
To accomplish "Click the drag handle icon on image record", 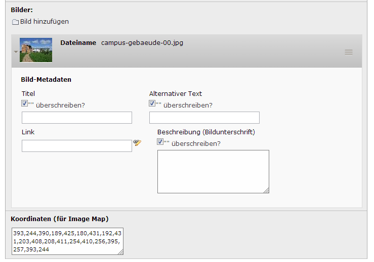I will 349,52.
